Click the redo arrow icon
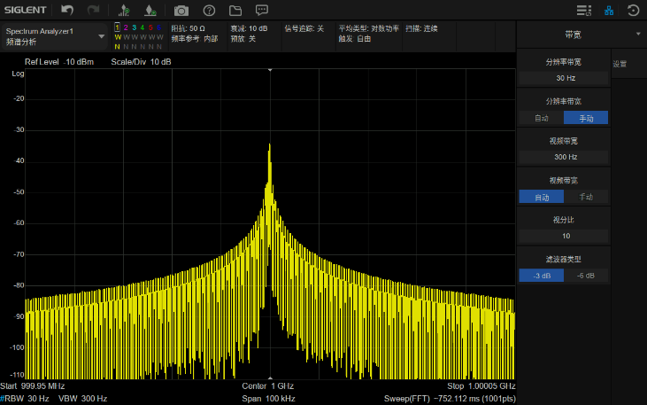Screen dimensions: 647x405 point(93,11)
